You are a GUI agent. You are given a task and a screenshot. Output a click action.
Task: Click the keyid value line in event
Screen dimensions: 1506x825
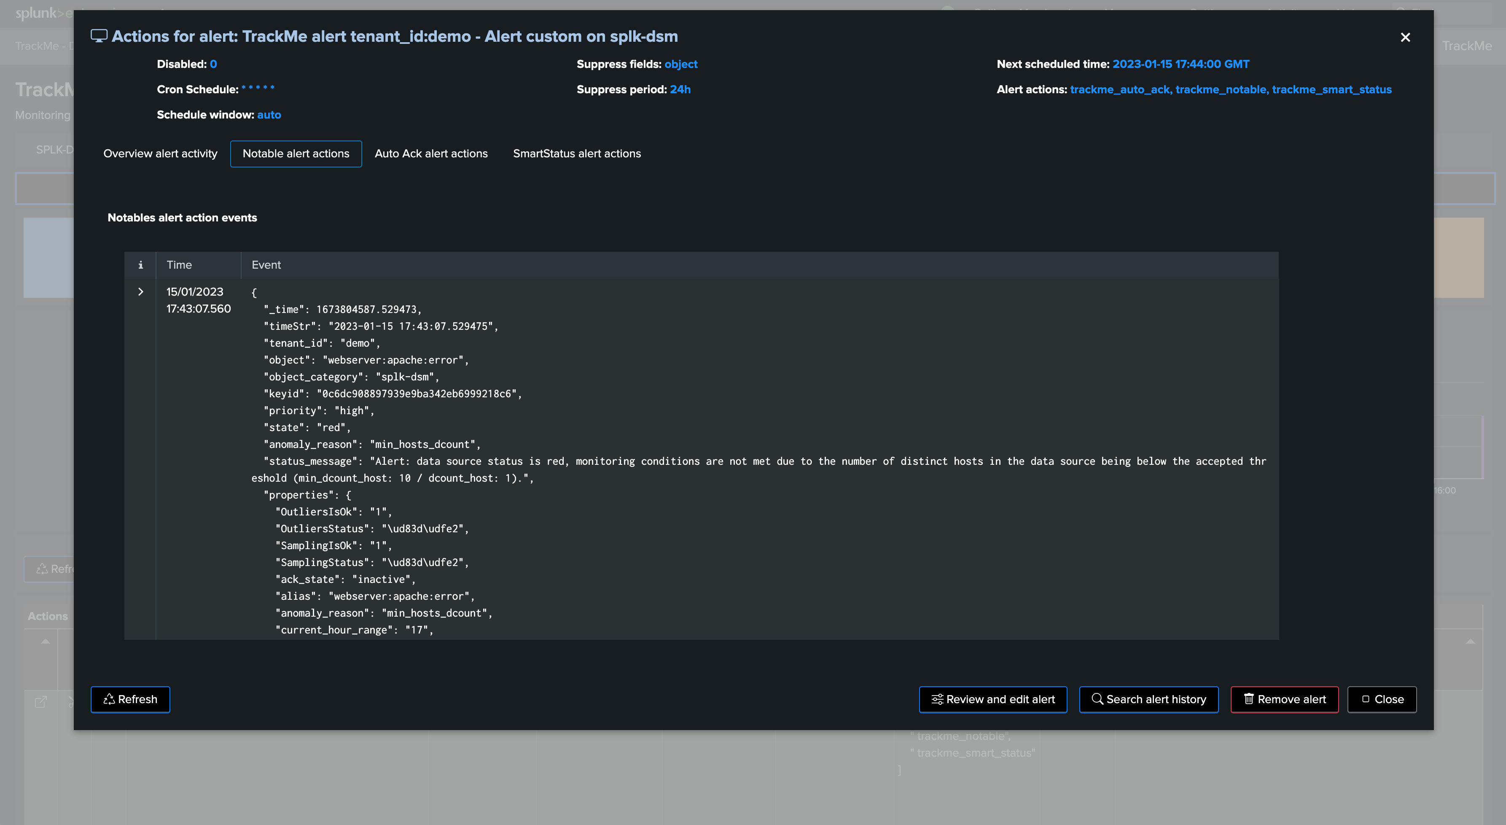coord(392,394)
